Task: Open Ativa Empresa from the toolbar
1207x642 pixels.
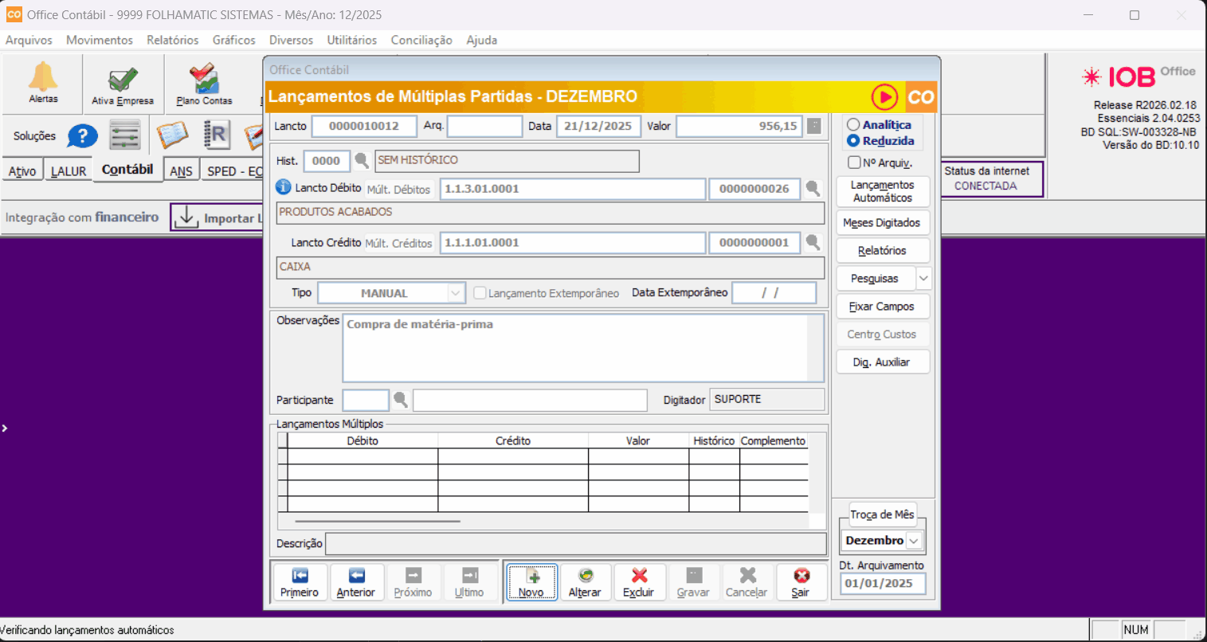Action: click(x=123, y=81)
